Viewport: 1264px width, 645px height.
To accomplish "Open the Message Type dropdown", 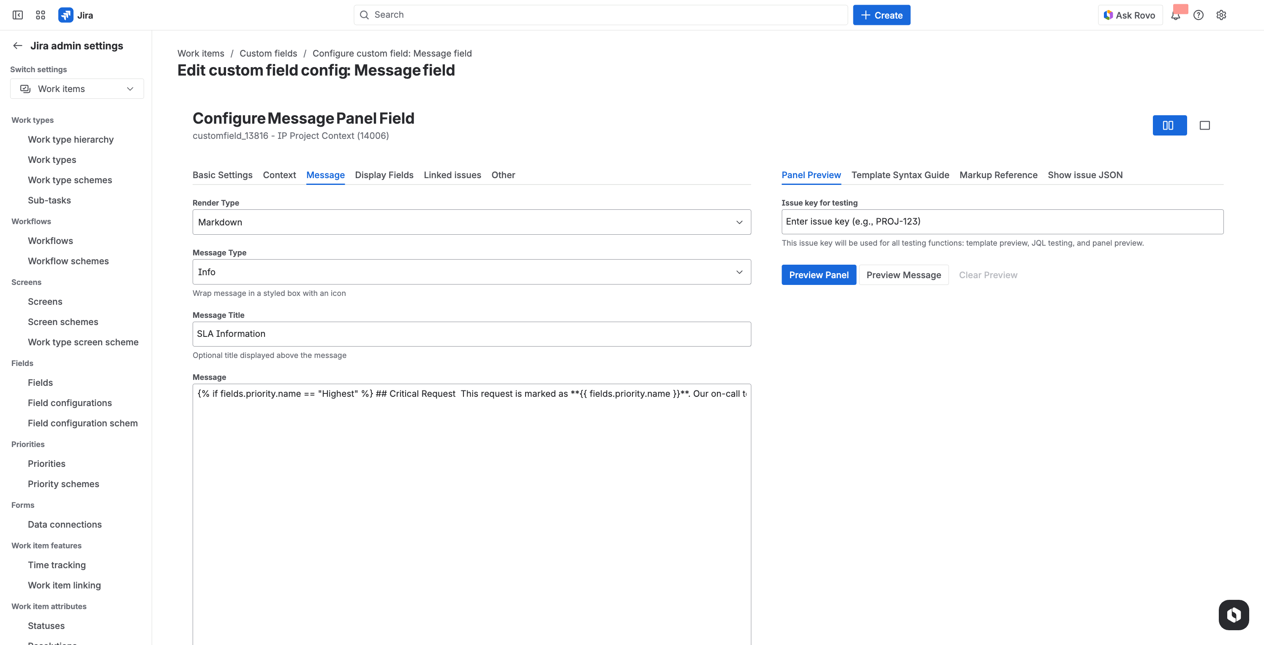I will tap(739, 271).
